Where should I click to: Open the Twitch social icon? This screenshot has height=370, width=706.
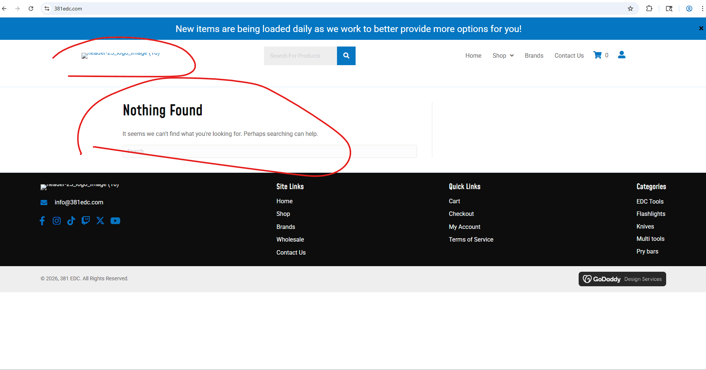click(x=86, y=221)
